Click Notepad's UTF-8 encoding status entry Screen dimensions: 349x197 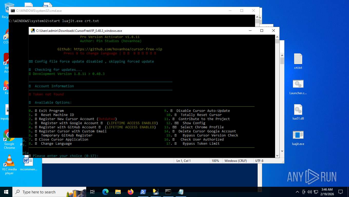coord(259,161)
